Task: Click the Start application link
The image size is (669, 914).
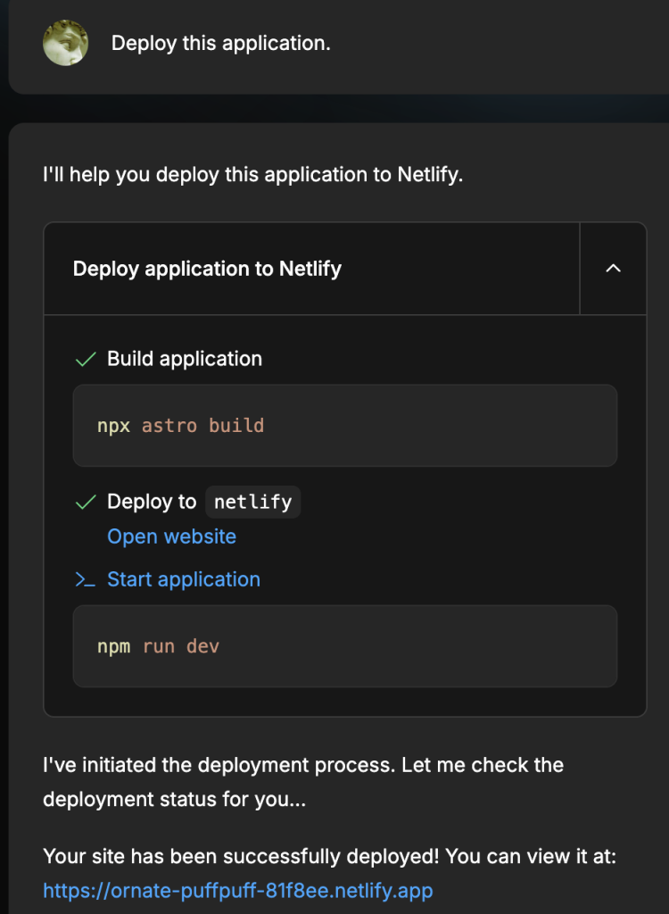Action: click(184, 579)
